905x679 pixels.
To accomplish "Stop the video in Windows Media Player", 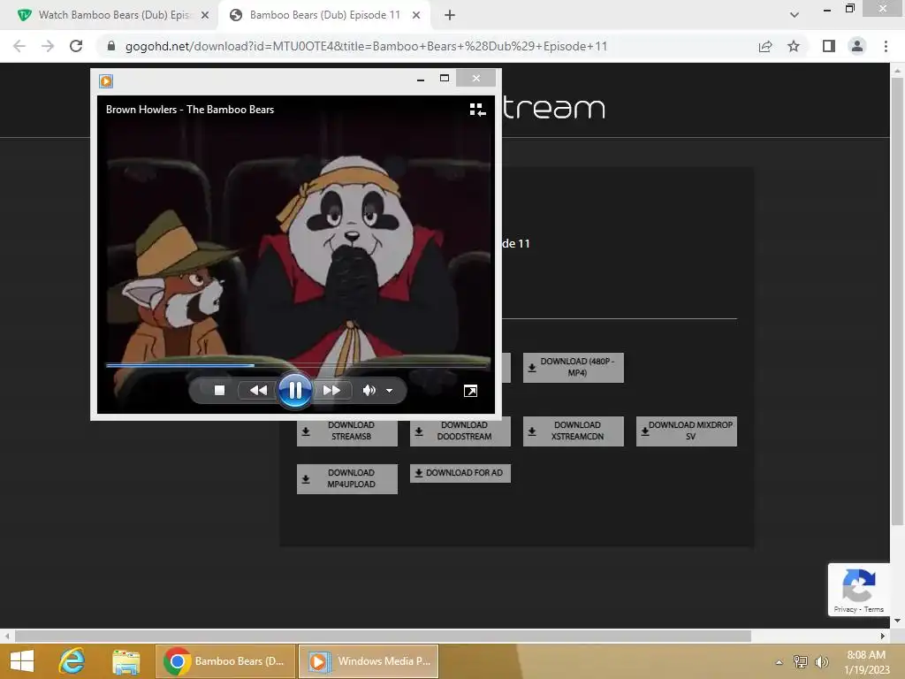I will tap(219, 391).
